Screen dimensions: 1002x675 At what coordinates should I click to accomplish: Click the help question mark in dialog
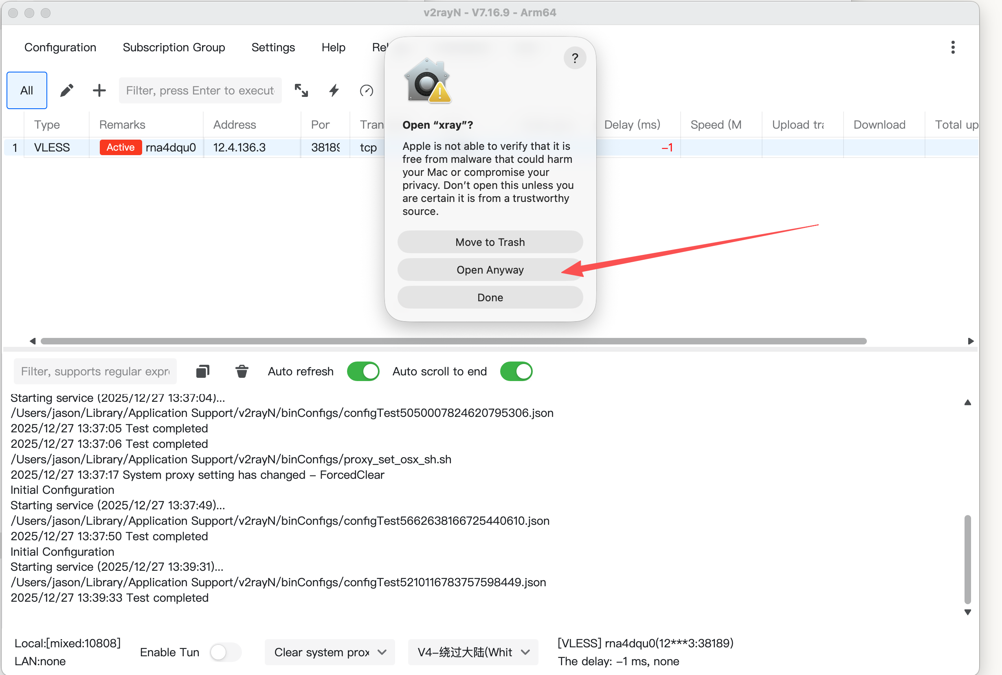tap(574, 58)
